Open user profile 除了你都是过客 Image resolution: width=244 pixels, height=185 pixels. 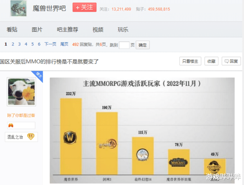tap(21, 115)
